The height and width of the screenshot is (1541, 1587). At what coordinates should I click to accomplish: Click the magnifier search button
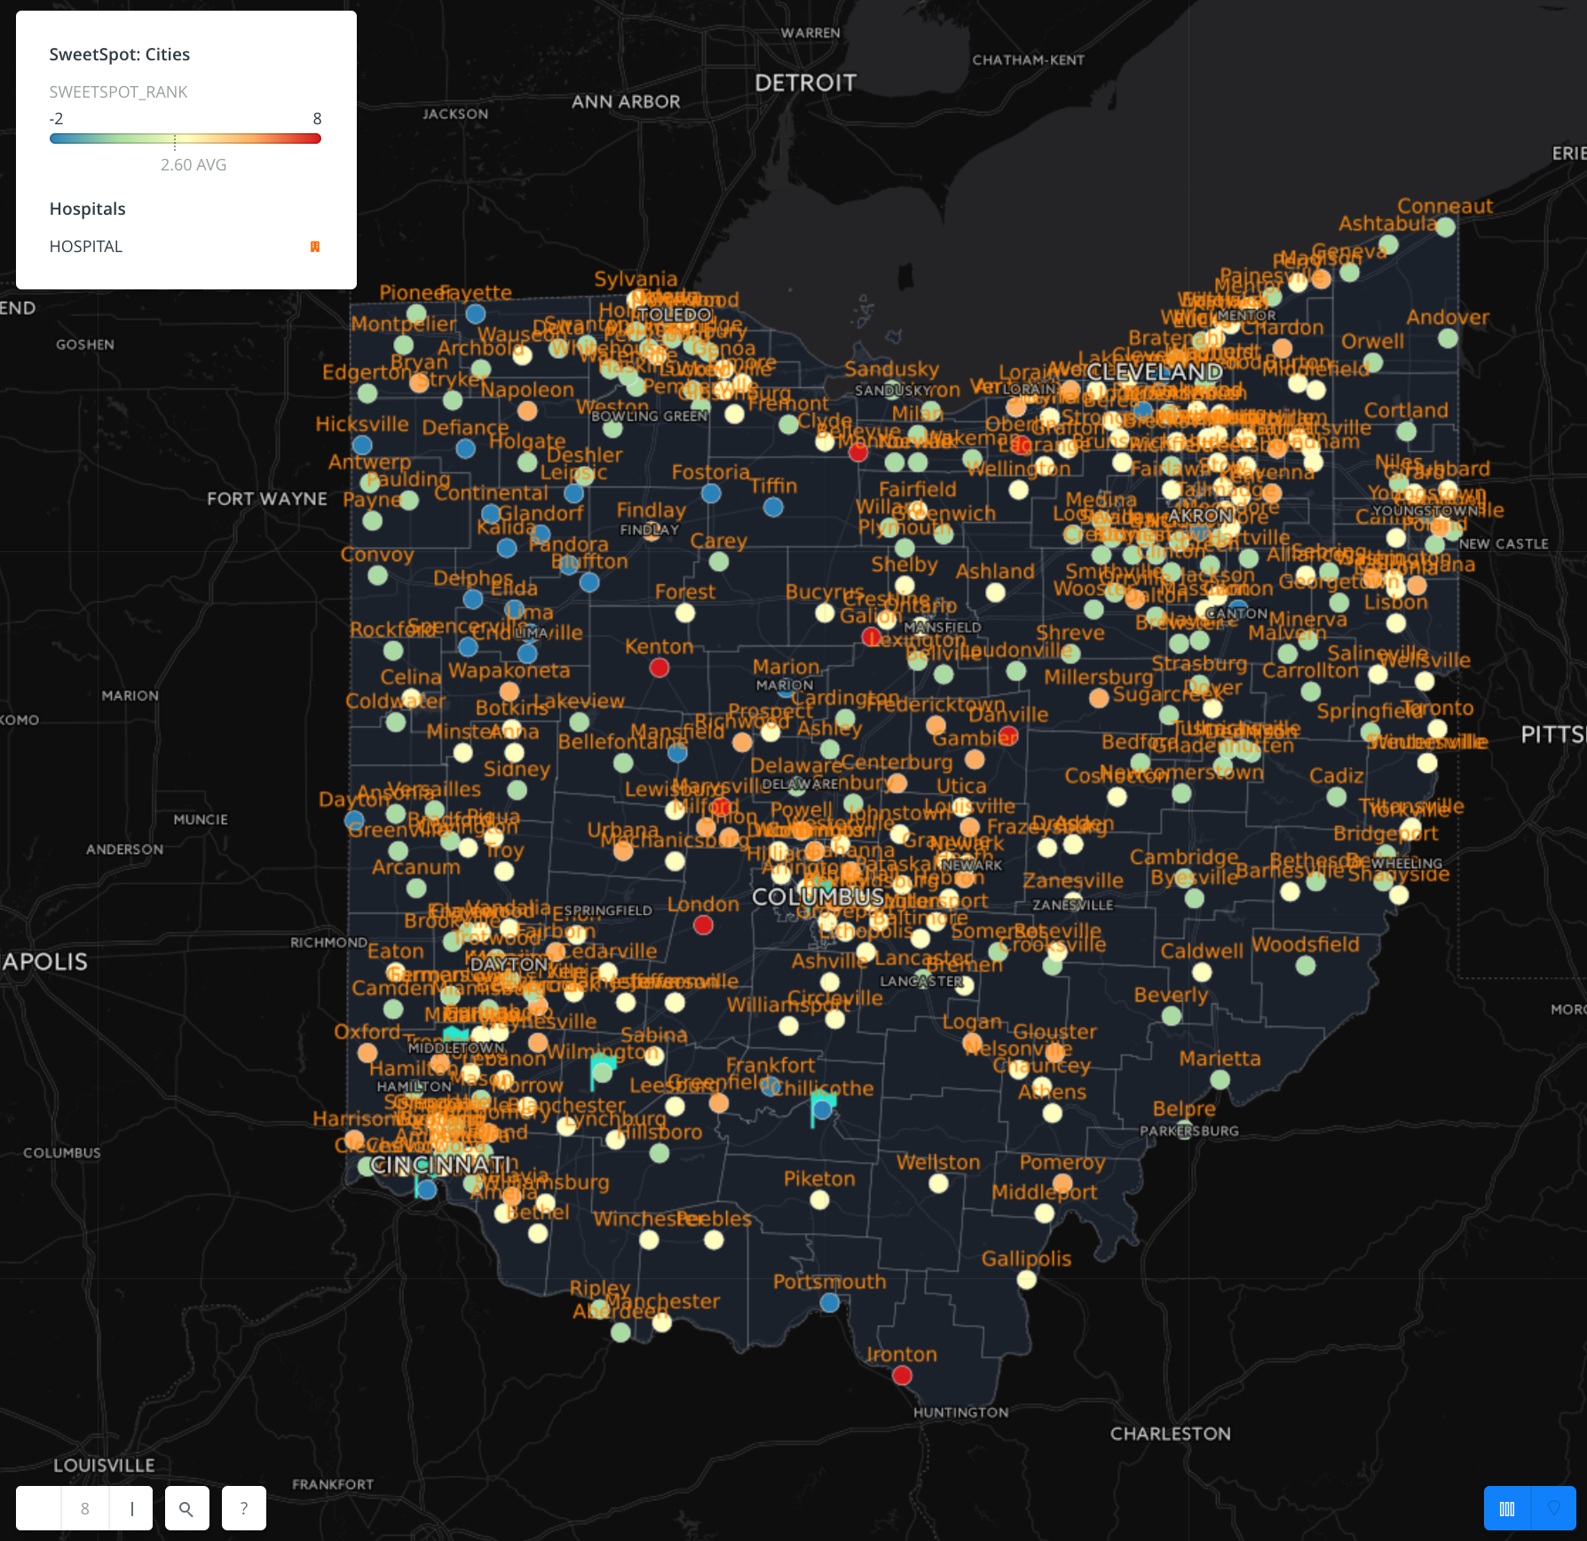coord(186,1508)
